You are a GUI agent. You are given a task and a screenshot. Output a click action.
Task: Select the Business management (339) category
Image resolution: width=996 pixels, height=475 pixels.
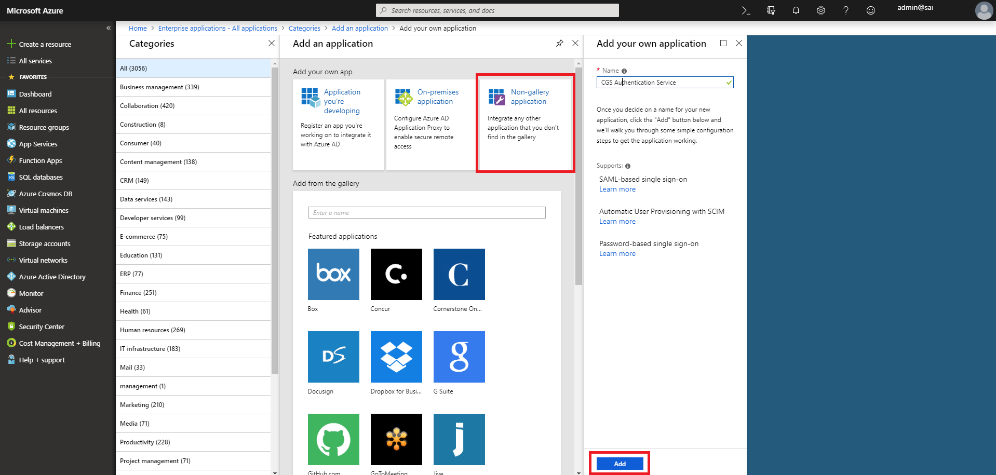click(x=193, y=87)
